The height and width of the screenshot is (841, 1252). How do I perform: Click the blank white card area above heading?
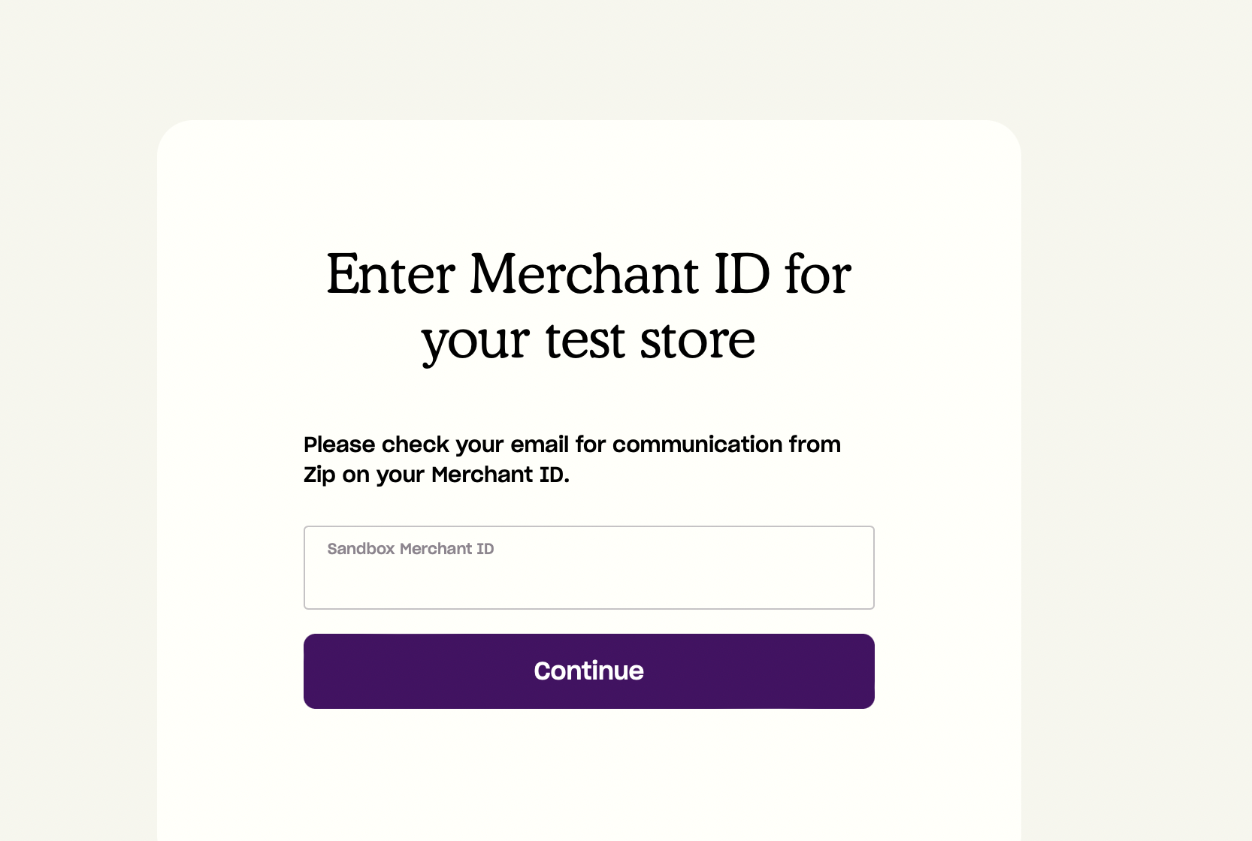coord(588,180)
